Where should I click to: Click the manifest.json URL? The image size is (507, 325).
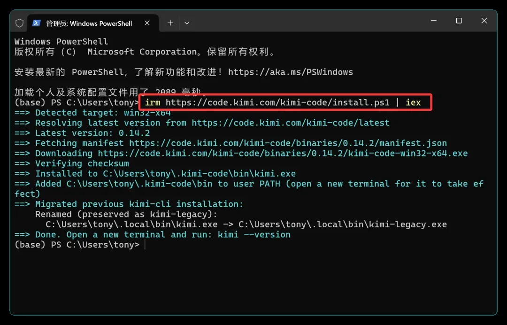(288, 143)
